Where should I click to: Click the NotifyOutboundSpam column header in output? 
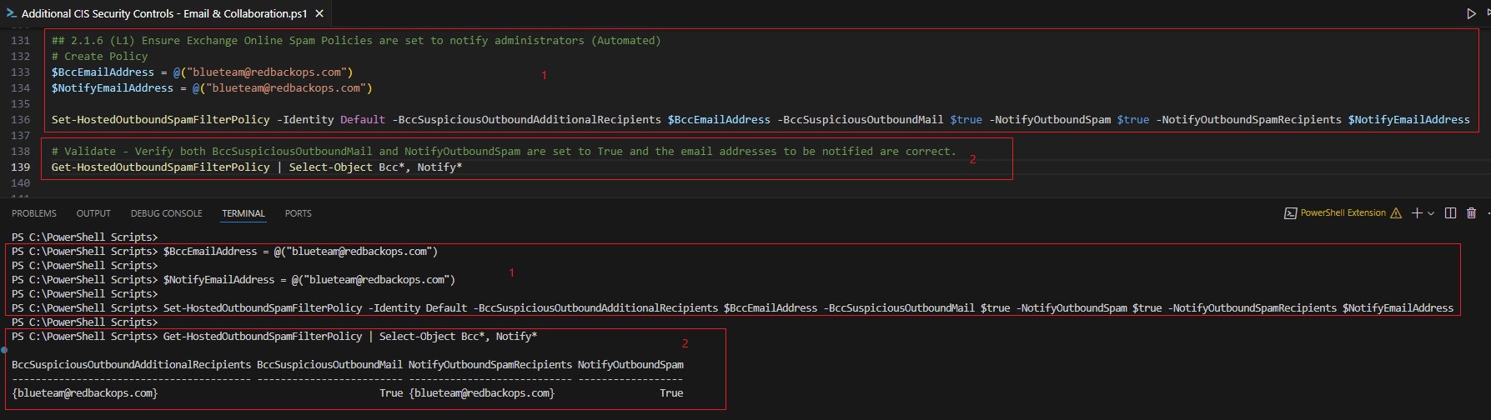point(630,364)
